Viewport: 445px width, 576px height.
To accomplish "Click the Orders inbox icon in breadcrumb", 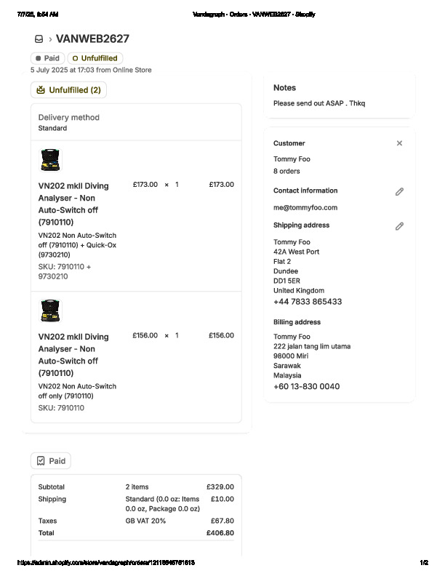I will click(x=39, y=39).
